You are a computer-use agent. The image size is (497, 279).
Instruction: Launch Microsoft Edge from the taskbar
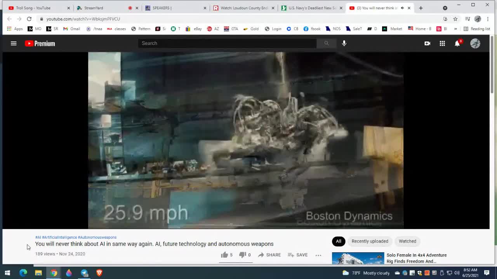[x=23, y=273]
